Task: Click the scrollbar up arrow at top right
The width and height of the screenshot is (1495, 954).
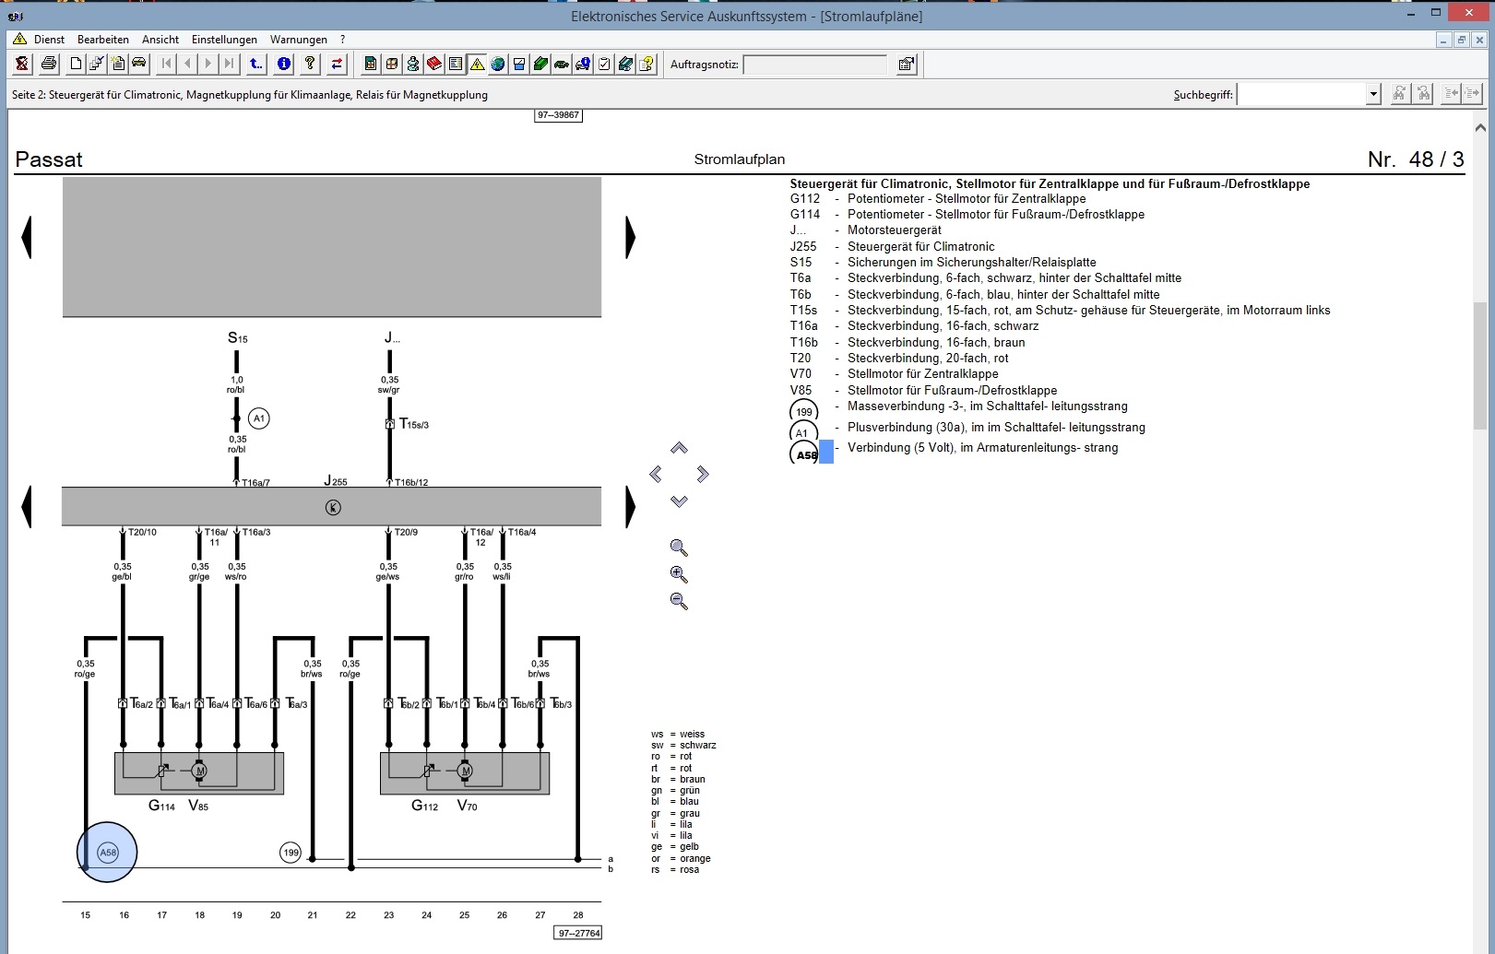Action: 1480,128
